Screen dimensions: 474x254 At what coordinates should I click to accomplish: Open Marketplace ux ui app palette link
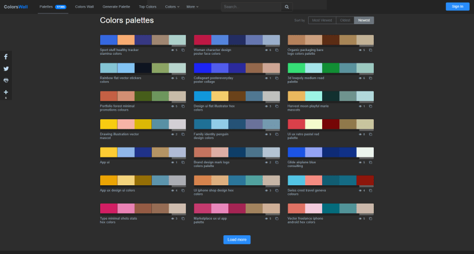click(210, 220)
